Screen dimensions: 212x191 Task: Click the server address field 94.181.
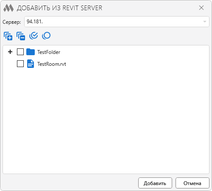(117, 22)
